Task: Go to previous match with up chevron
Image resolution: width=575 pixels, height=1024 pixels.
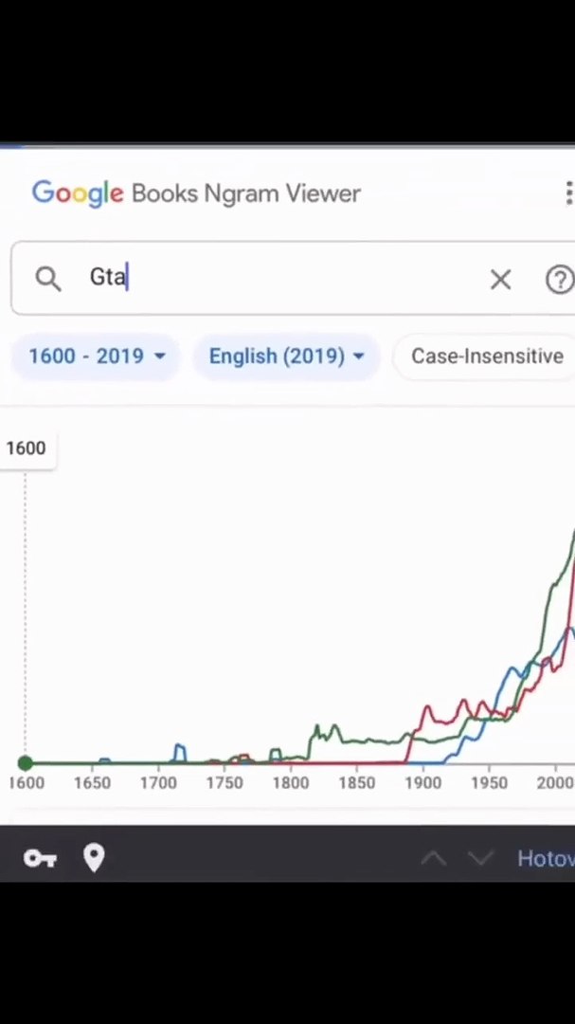Action: tap(433, 858)
